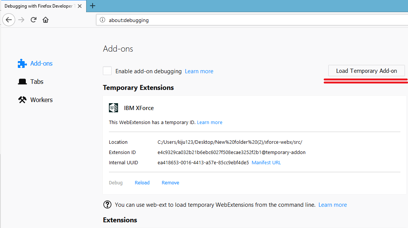Open the site info icon in the address bar
The image size is (408, 228).
[102, 20]
